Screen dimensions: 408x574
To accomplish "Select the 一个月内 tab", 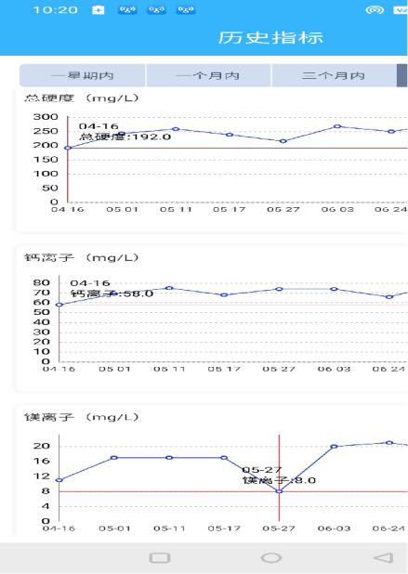I will pyautogui.click(x=208, y=75).
